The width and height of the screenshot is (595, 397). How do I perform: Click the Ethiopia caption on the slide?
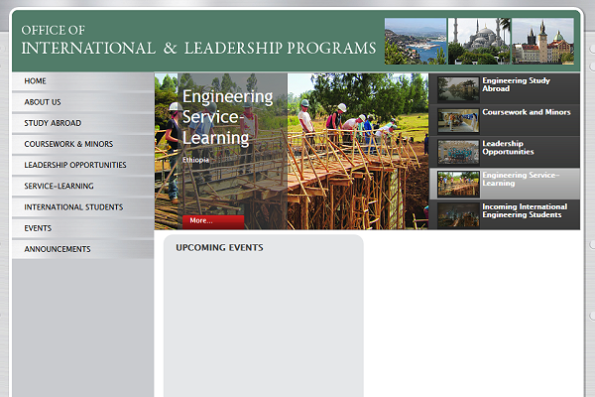[x=195, y=160]
